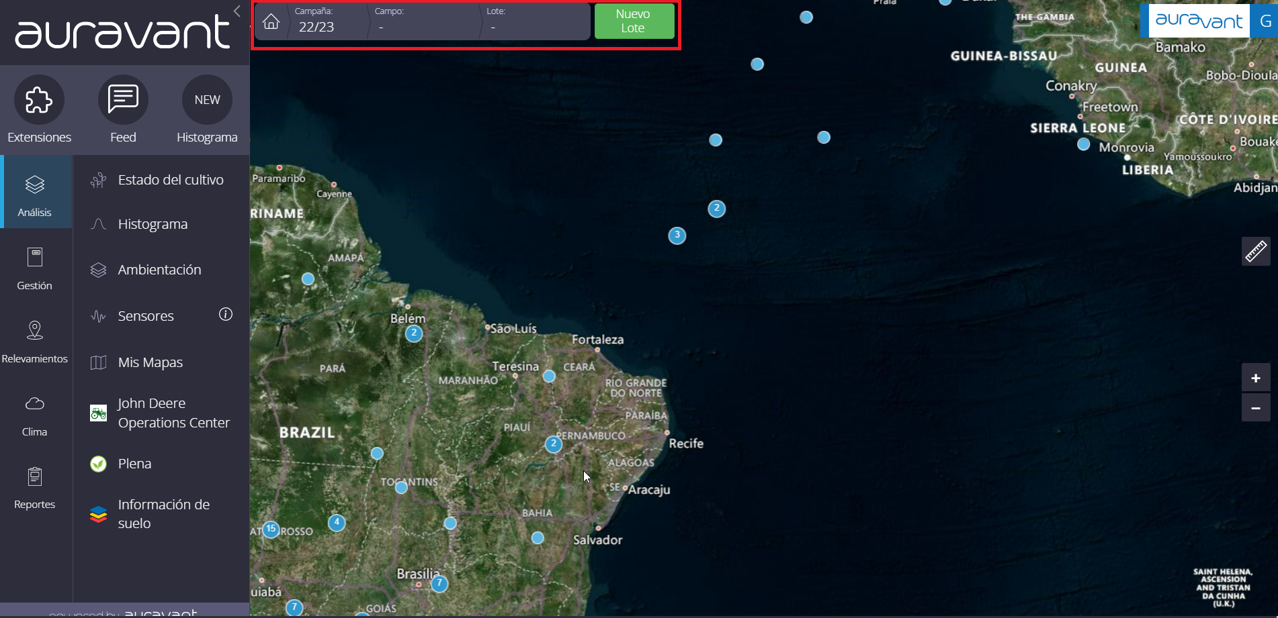1278x618 pixels.
Task: Open Ambientación menu item
Action: (x=161, y=270)
